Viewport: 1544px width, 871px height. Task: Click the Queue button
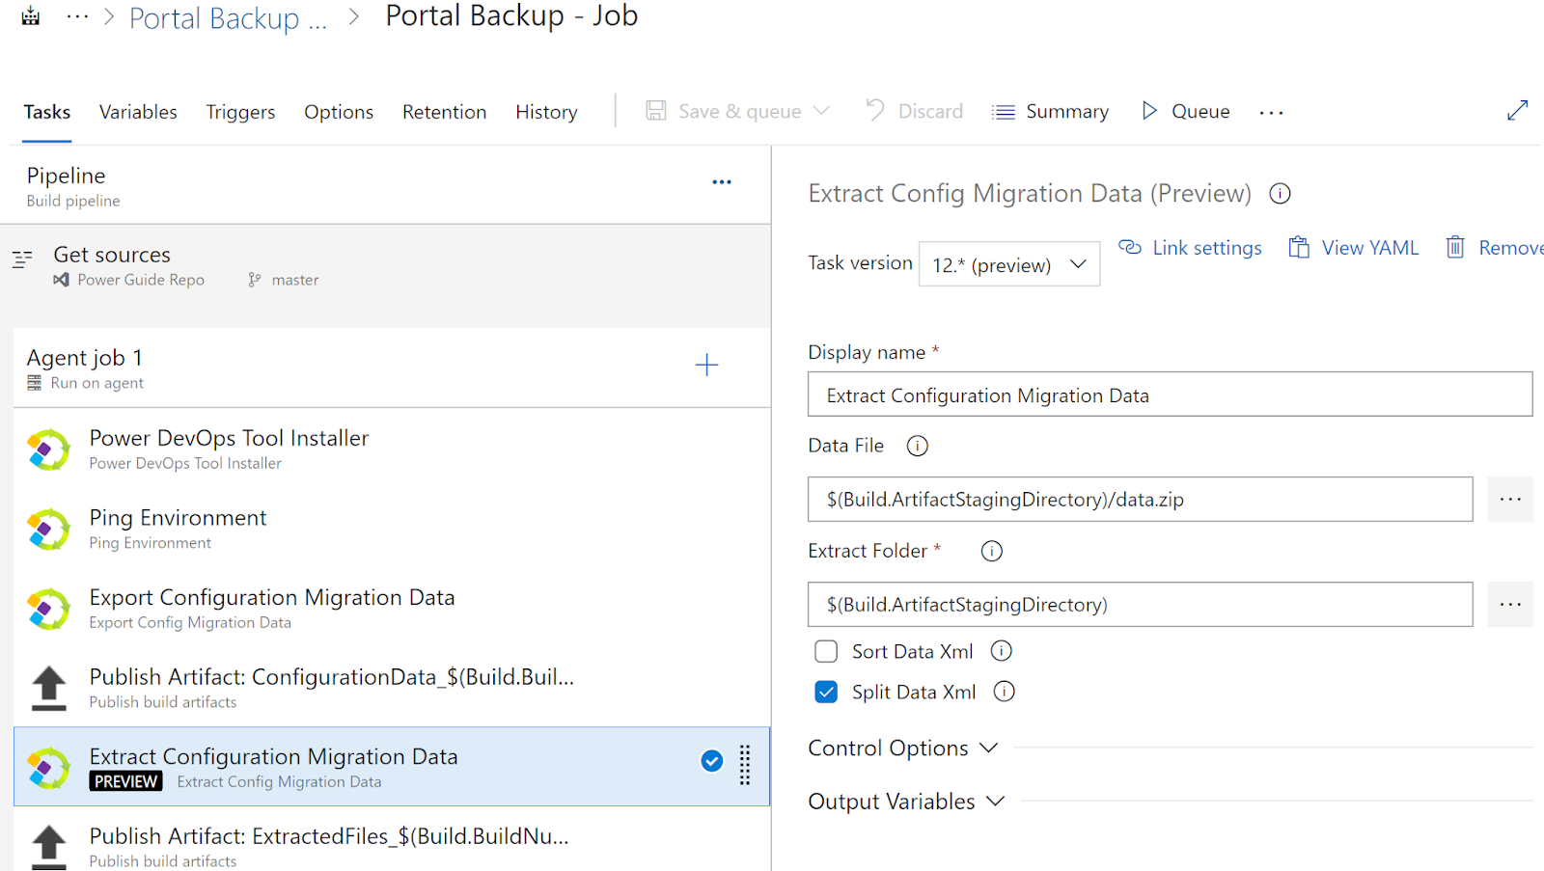(1186, 112)
